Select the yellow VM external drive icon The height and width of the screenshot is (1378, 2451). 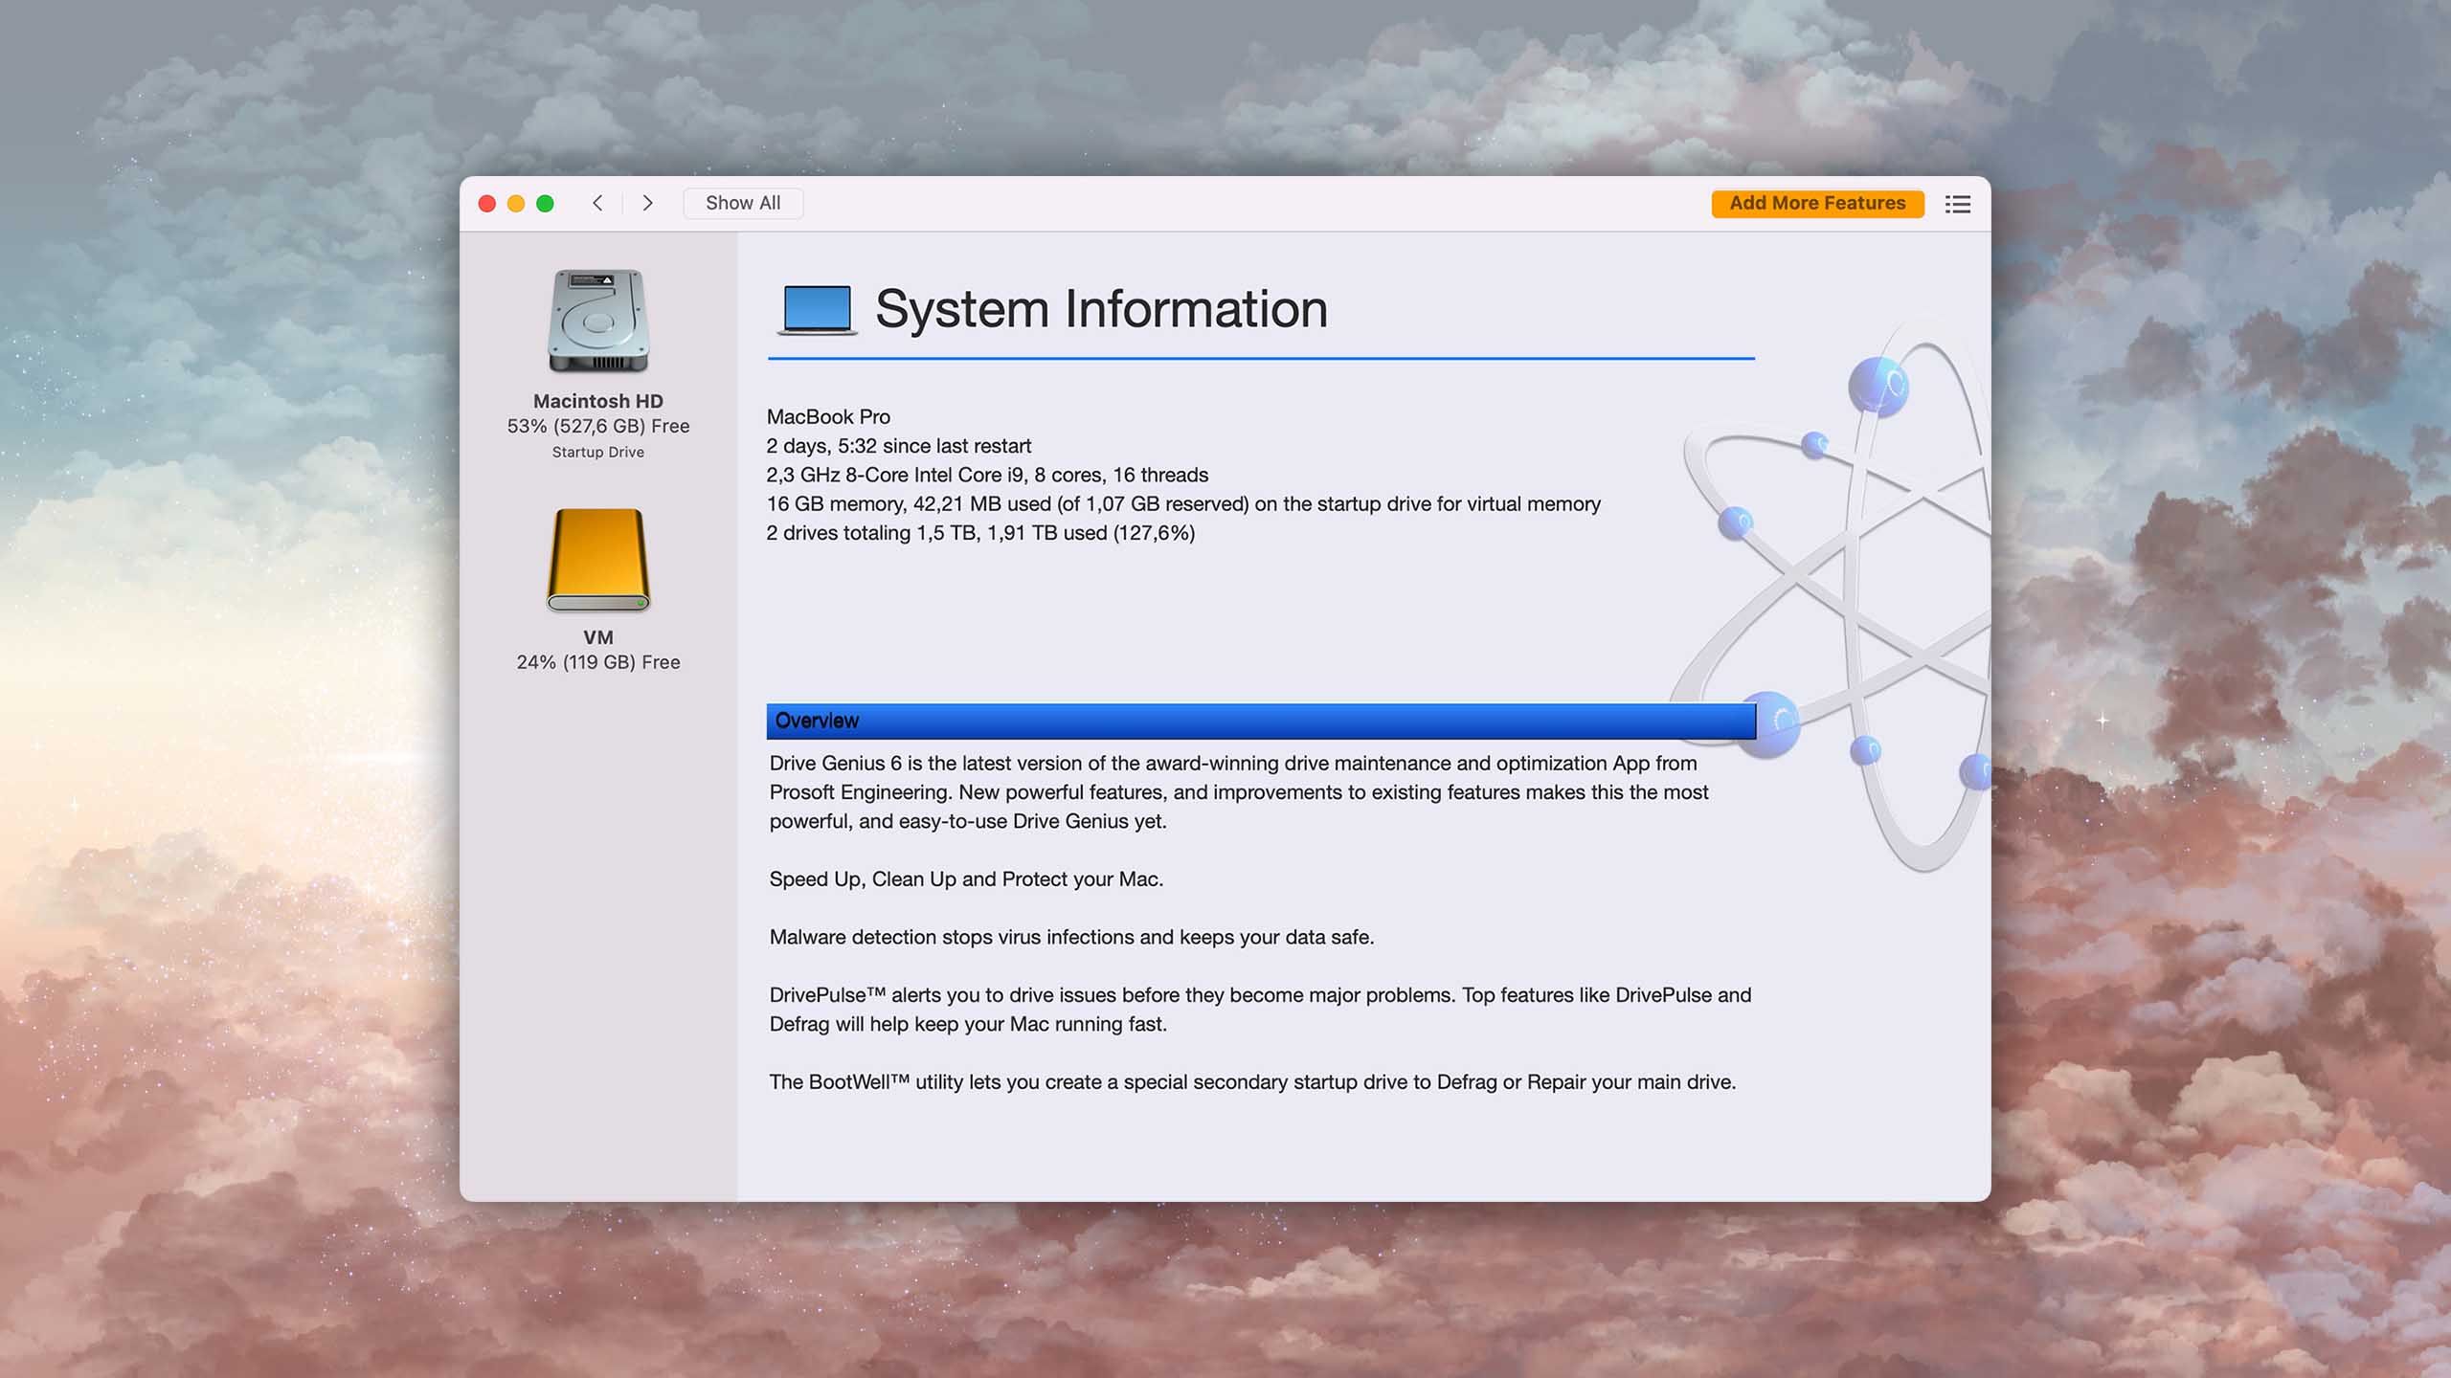598,560
